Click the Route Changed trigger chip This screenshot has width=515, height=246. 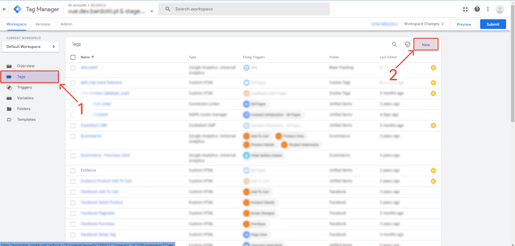pyautogui.click(x=260, y=213)
